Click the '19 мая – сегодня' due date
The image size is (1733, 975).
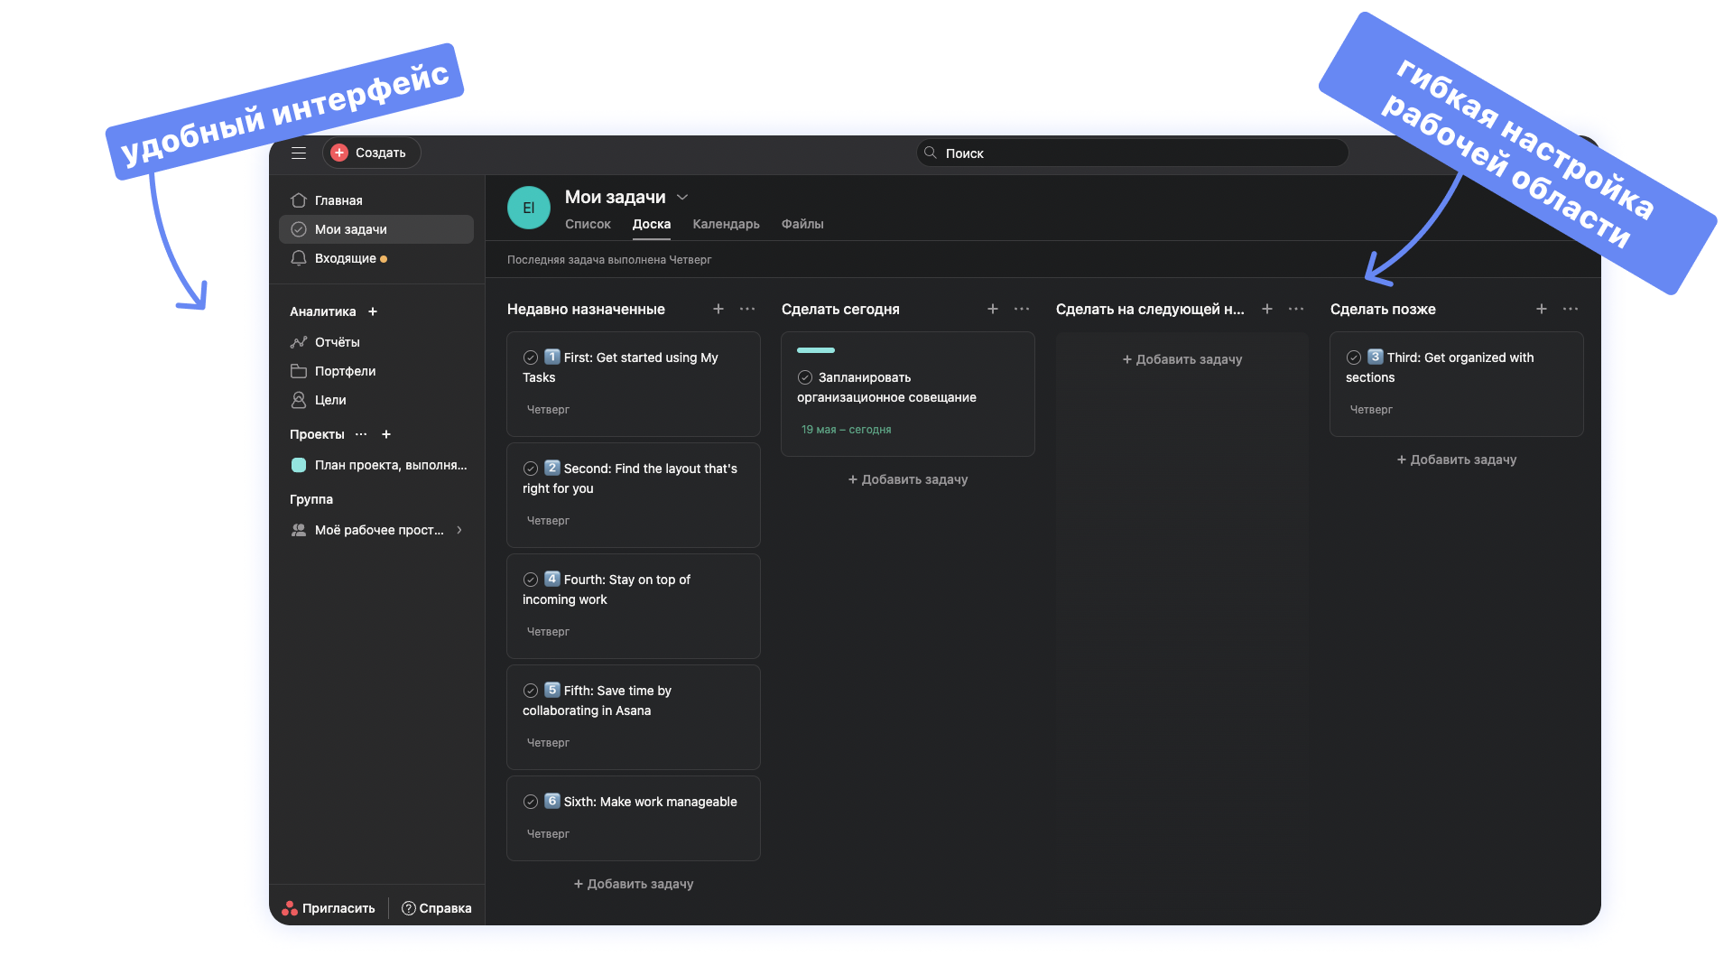846,430
